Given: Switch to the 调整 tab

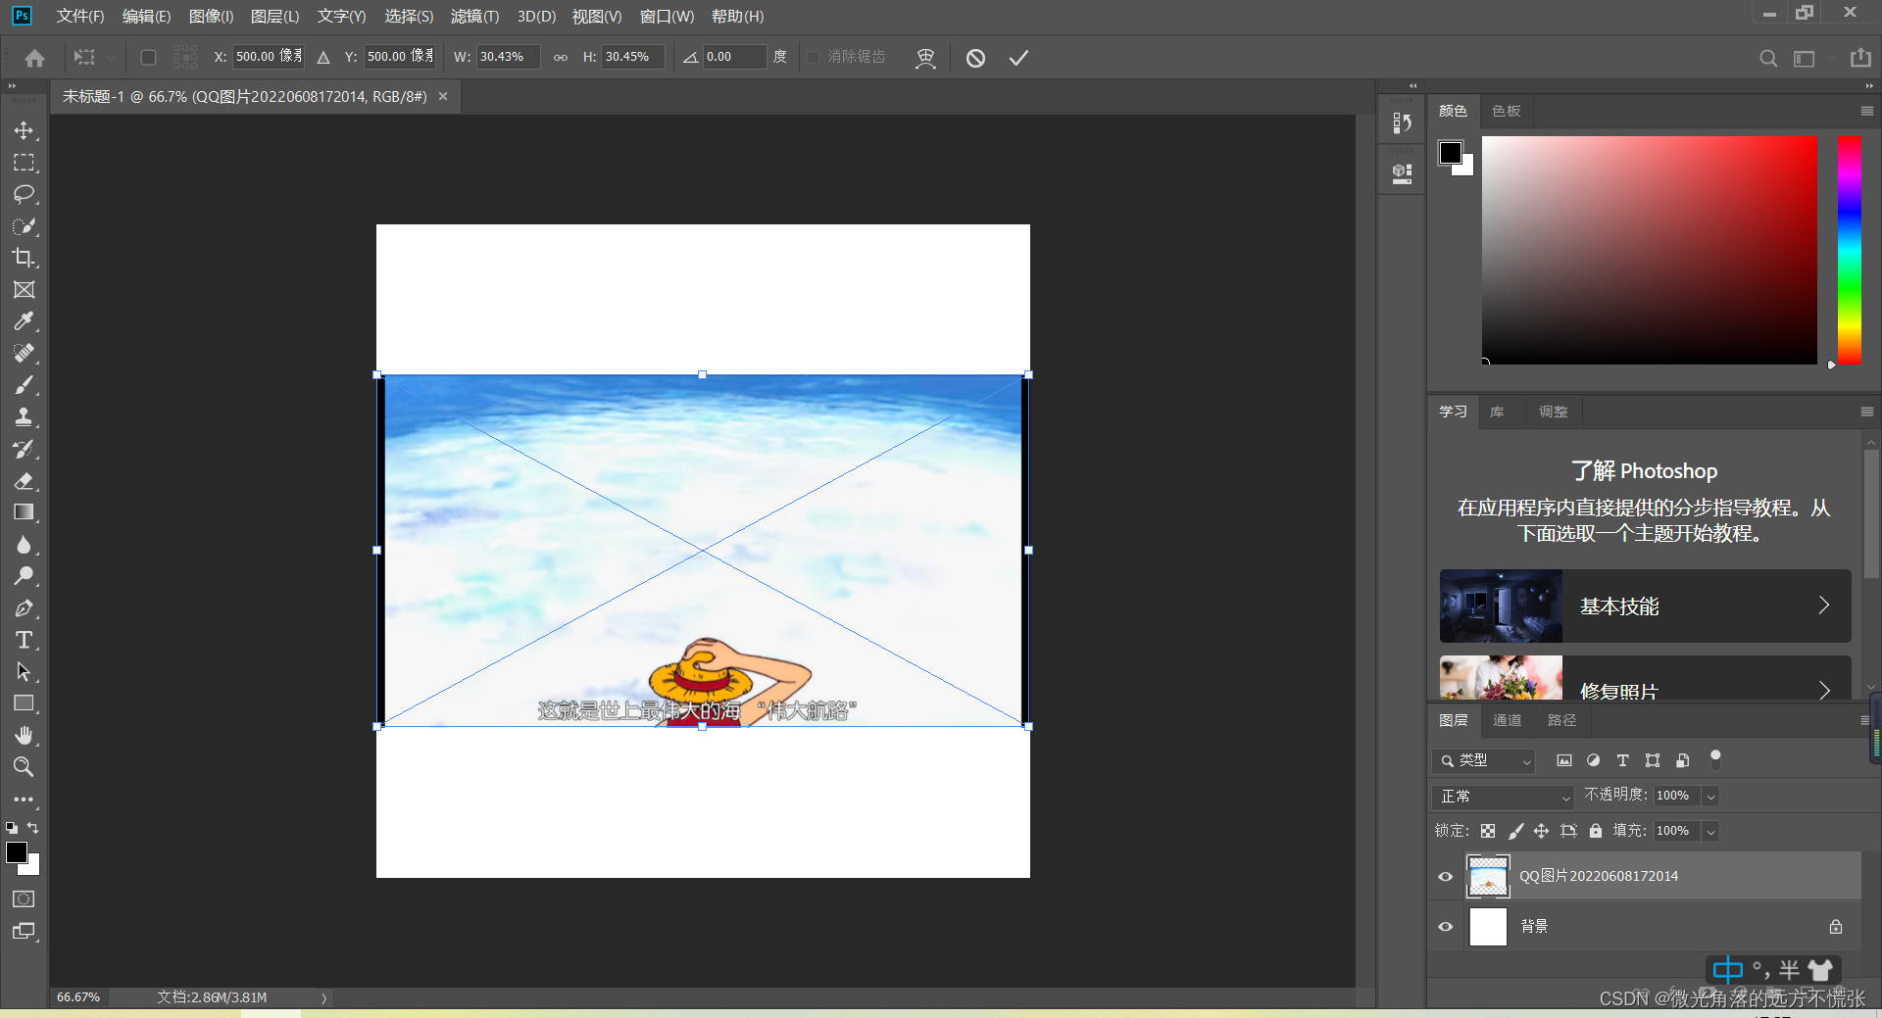Looking at the screenshot, I should (x=1553, y=412).
